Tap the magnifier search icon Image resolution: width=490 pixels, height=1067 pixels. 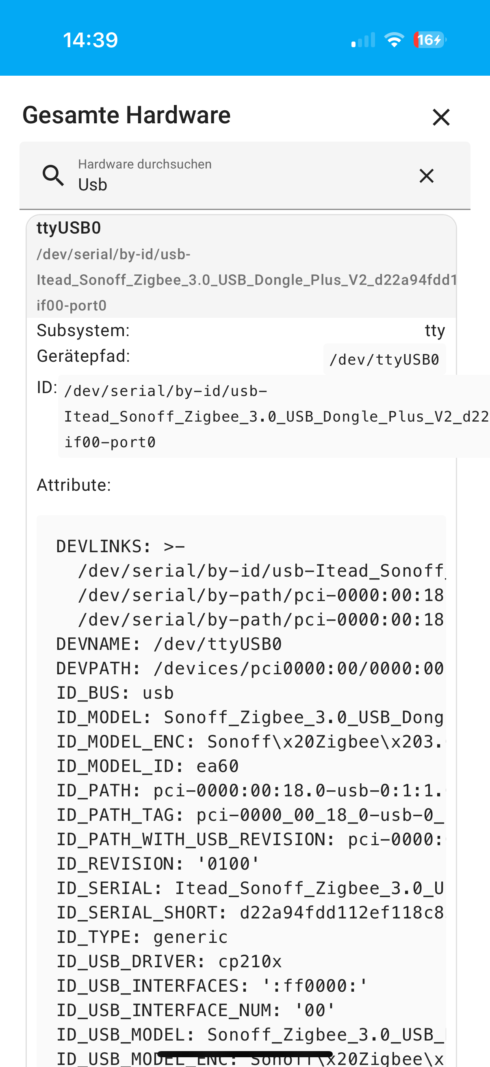click(54, 175)
